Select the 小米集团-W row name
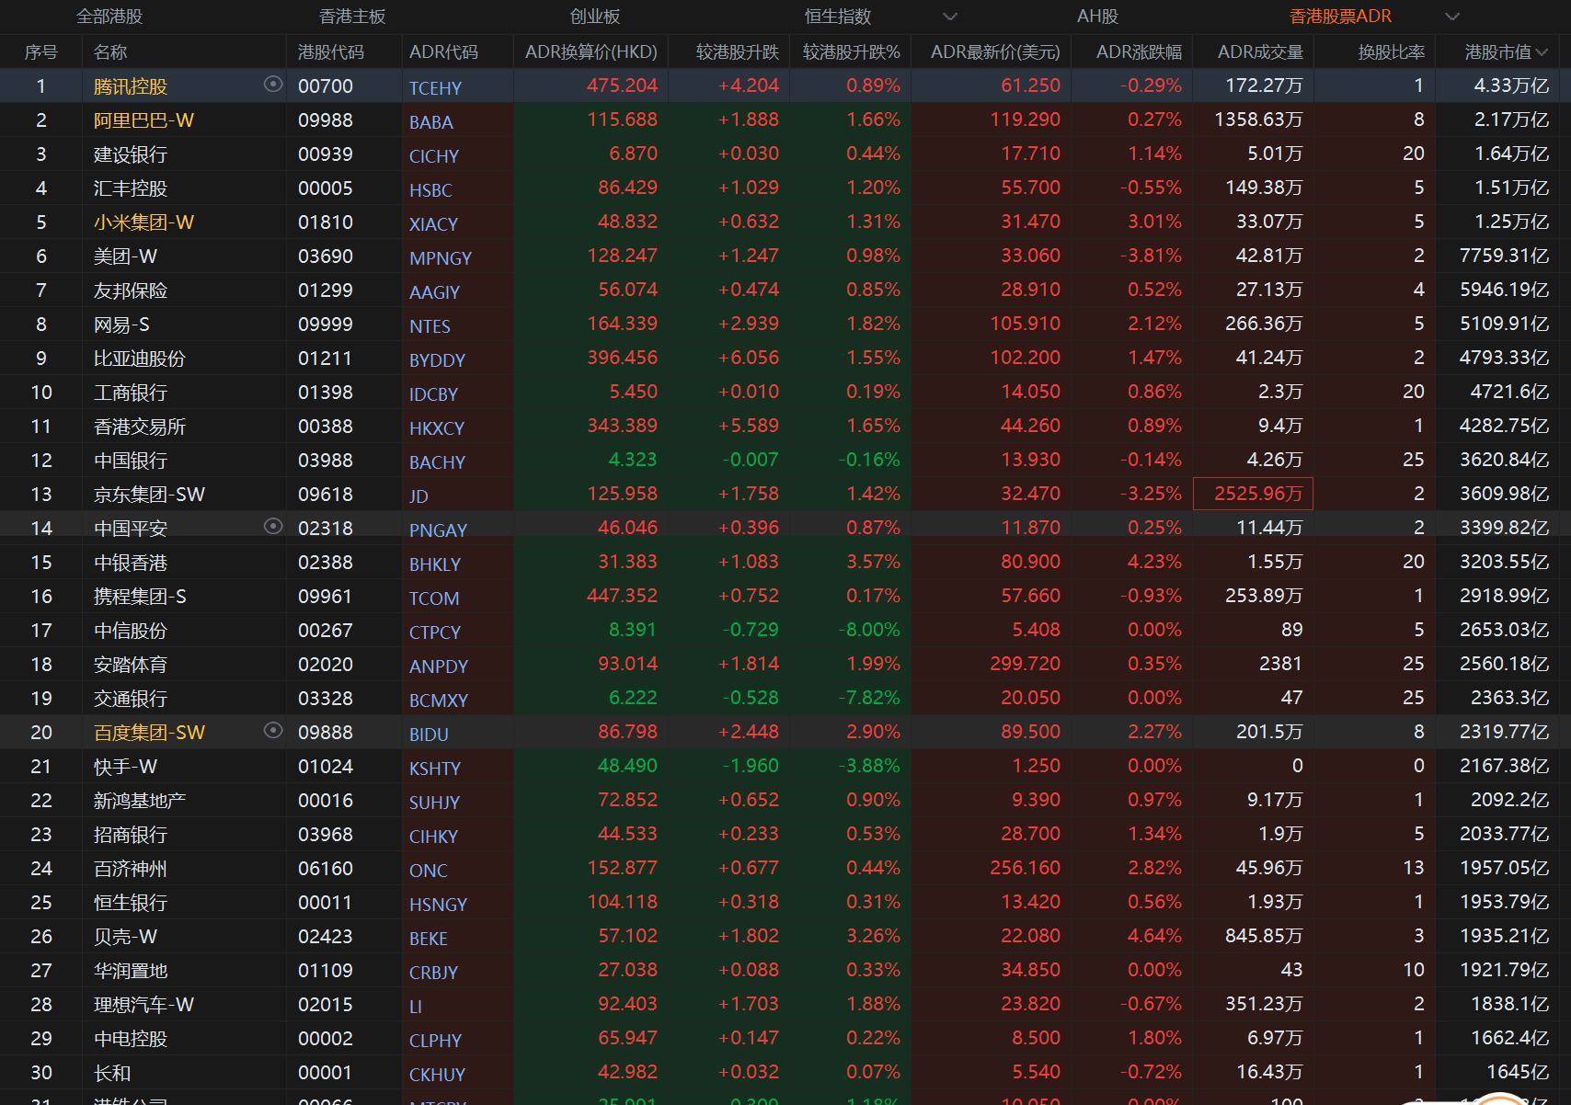 pyautogui.click(x=143, y=222)
